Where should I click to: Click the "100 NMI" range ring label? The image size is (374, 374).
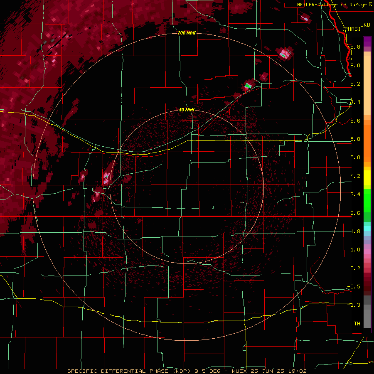[x=187, y=33]
